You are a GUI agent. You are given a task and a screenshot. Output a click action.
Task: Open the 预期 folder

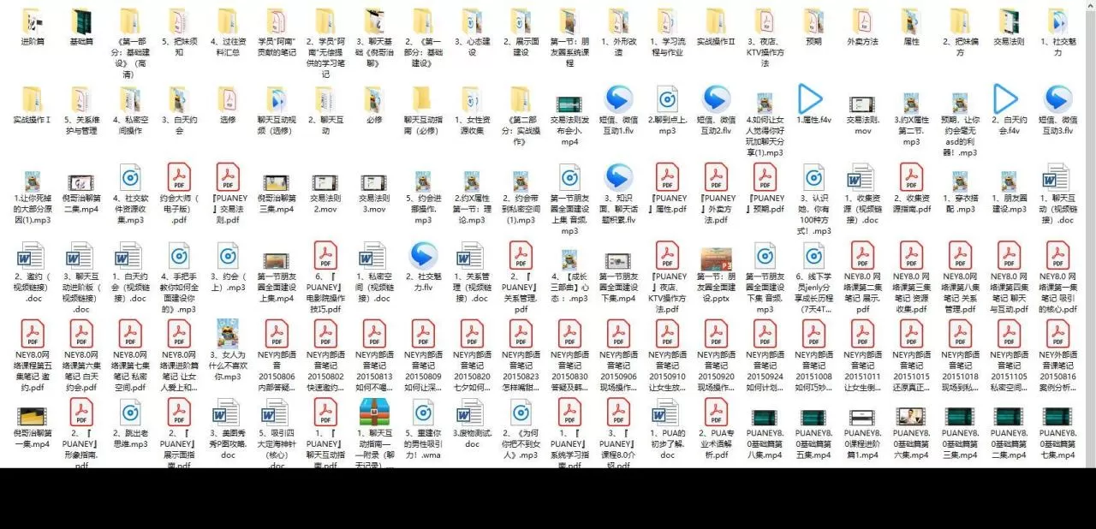[x=813, y=21]
